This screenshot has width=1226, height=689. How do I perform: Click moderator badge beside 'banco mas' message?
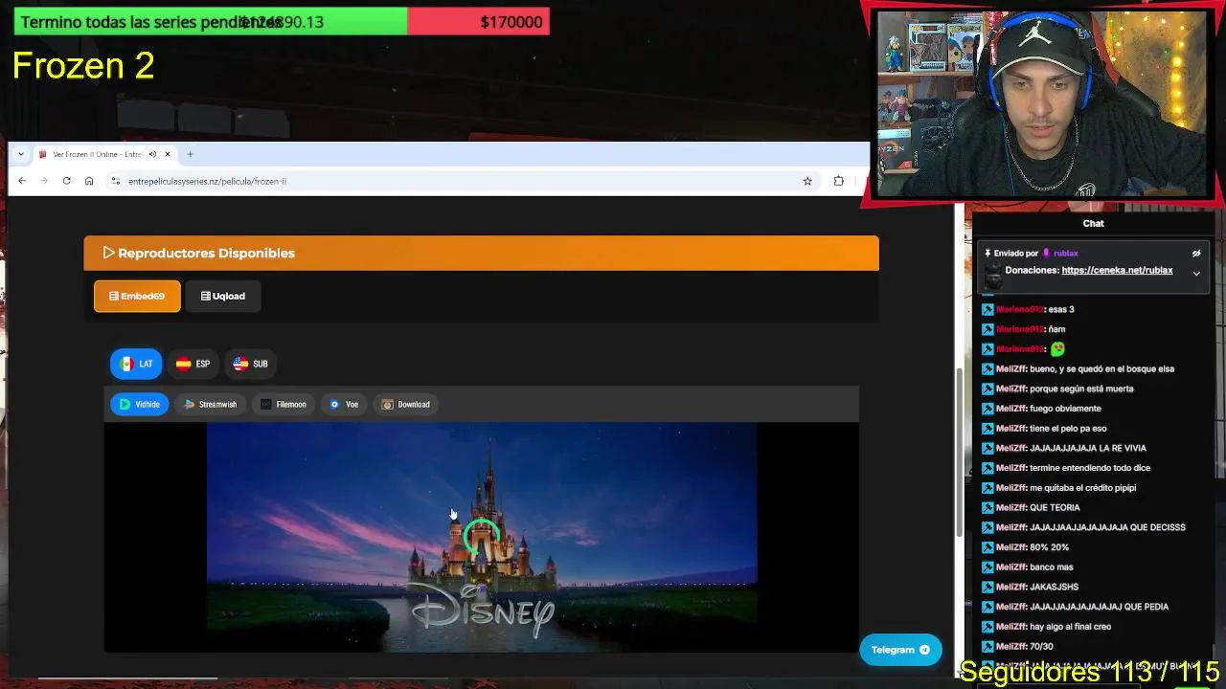coord(988,567)
